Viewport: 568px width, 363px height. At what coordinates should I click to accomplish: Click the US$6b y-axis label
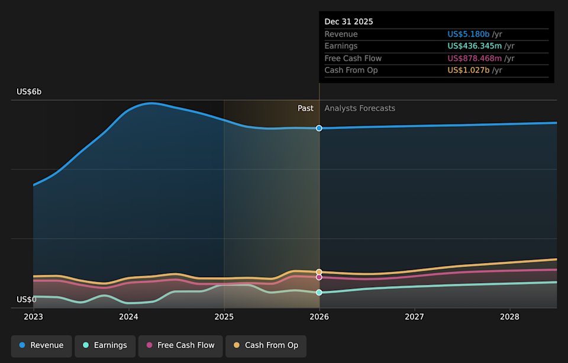click(x=29, y=92)
